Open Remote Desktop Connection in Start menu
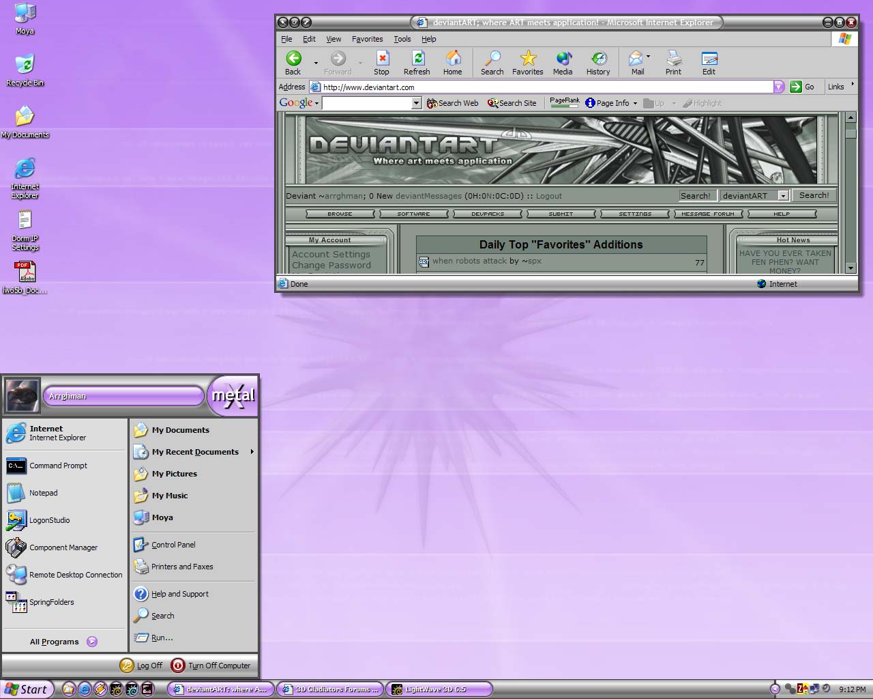 [x=65, y=575]
